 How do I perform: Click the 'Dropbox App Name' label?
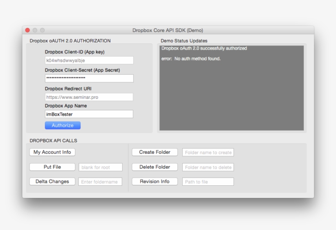(66, 106)
